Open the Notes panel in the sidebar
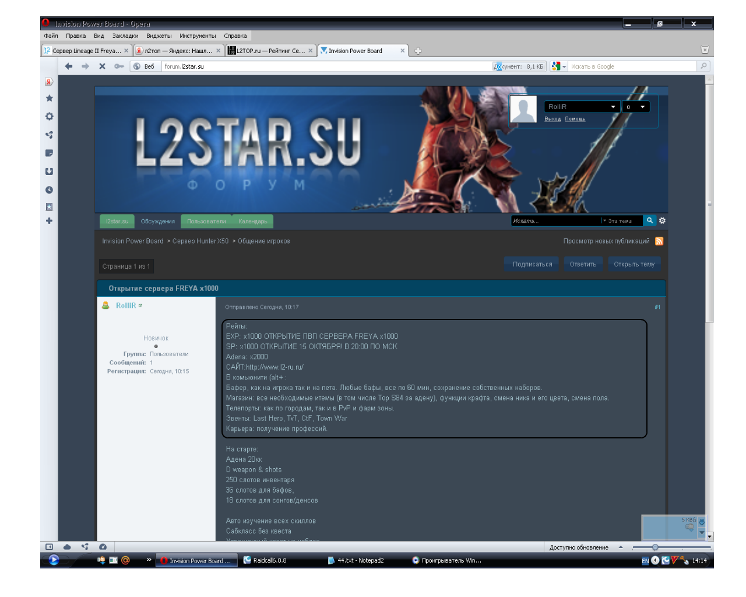 coord(49,153)
